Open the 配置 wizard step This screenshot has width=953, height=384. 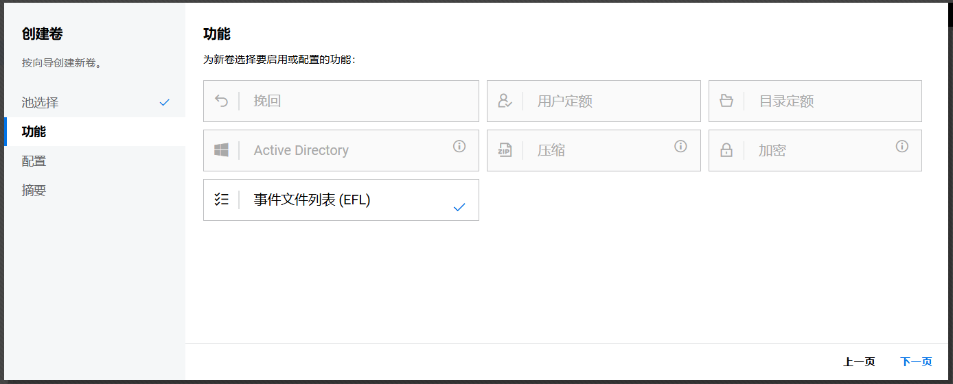coord(34,161)
